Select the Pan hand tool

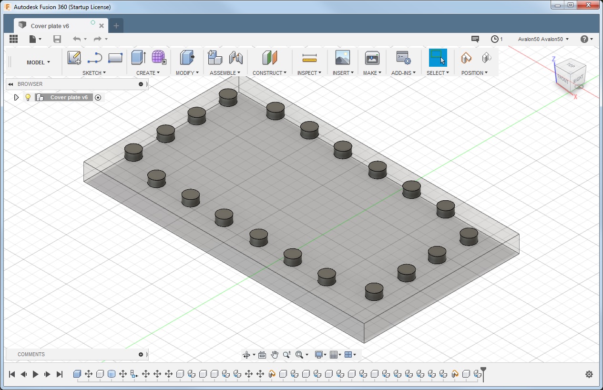(275, 355)
